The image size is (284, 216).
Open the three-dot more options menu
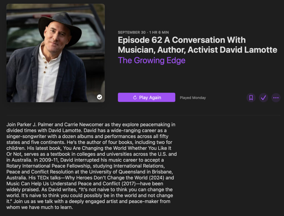click(276, 97)
